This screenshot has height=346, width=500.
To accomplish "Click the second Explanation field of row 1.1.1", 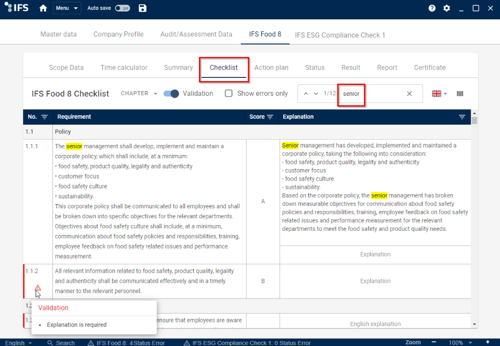I will click(375, 254).
